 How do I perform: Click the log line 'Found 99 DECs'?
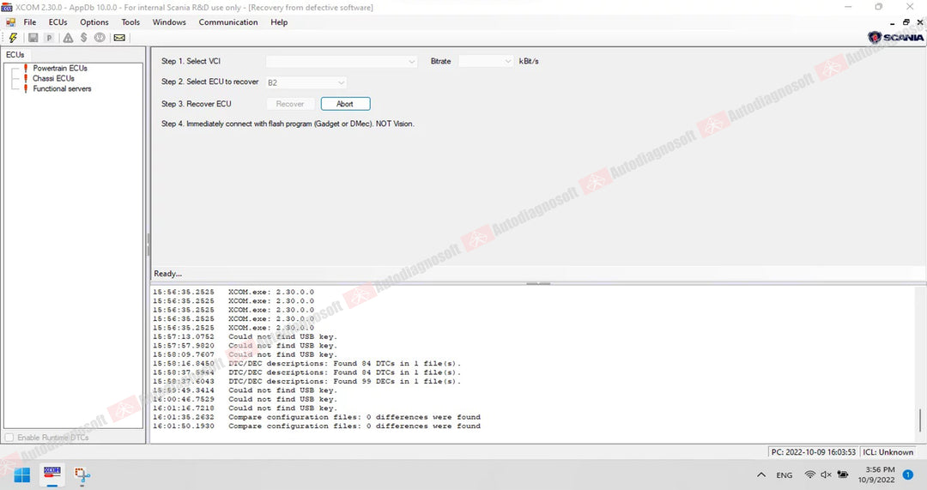point(306,382)
